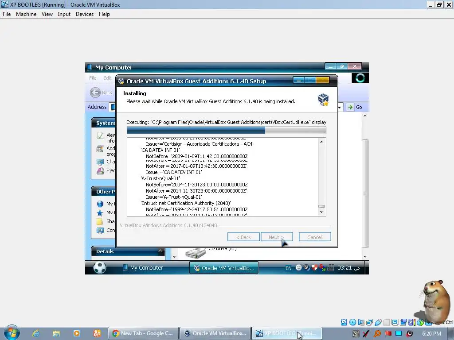Click the Show Desktop strip at host taskbar edge
The height and width of the screenshot is (340, 454).
(452, 333)
